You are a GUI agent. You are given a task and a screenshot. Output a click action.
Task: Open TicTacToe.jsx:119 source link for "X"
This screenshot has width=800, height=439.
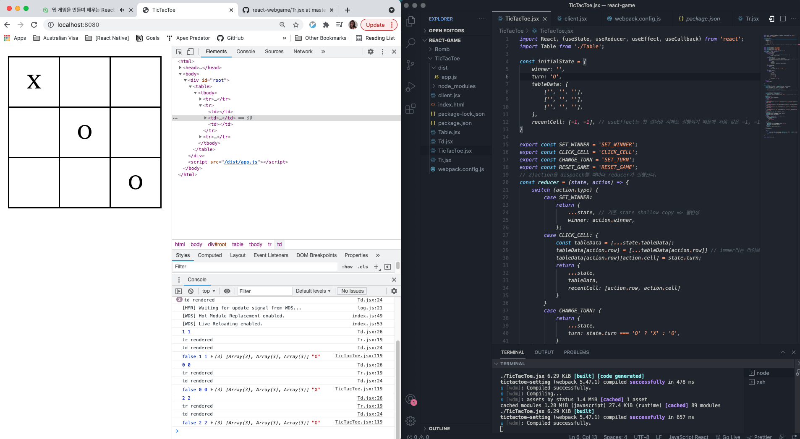pyautogui.click(x=358, y=389)
